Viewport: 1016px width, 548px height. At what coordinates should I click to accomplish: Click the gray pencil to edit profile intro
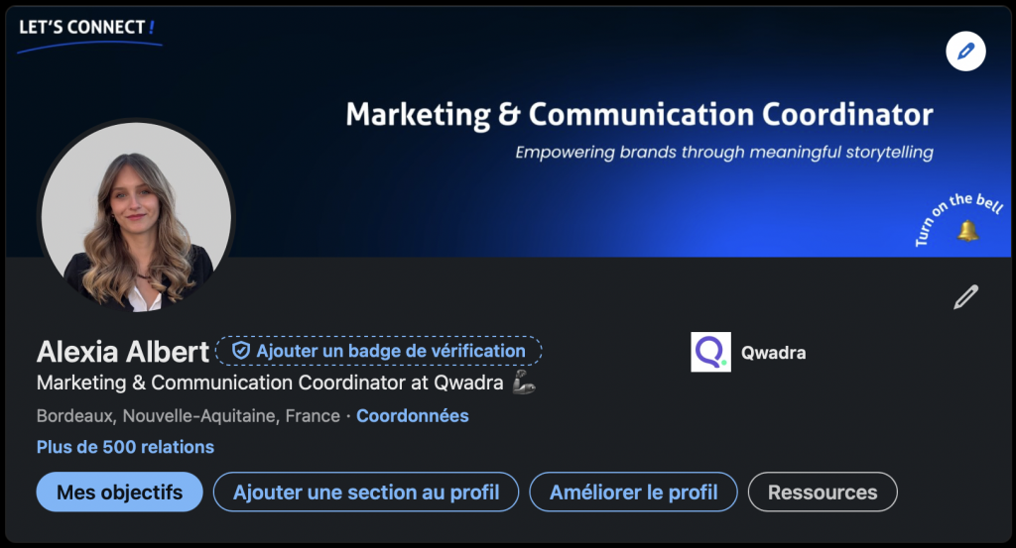point(965,297)
